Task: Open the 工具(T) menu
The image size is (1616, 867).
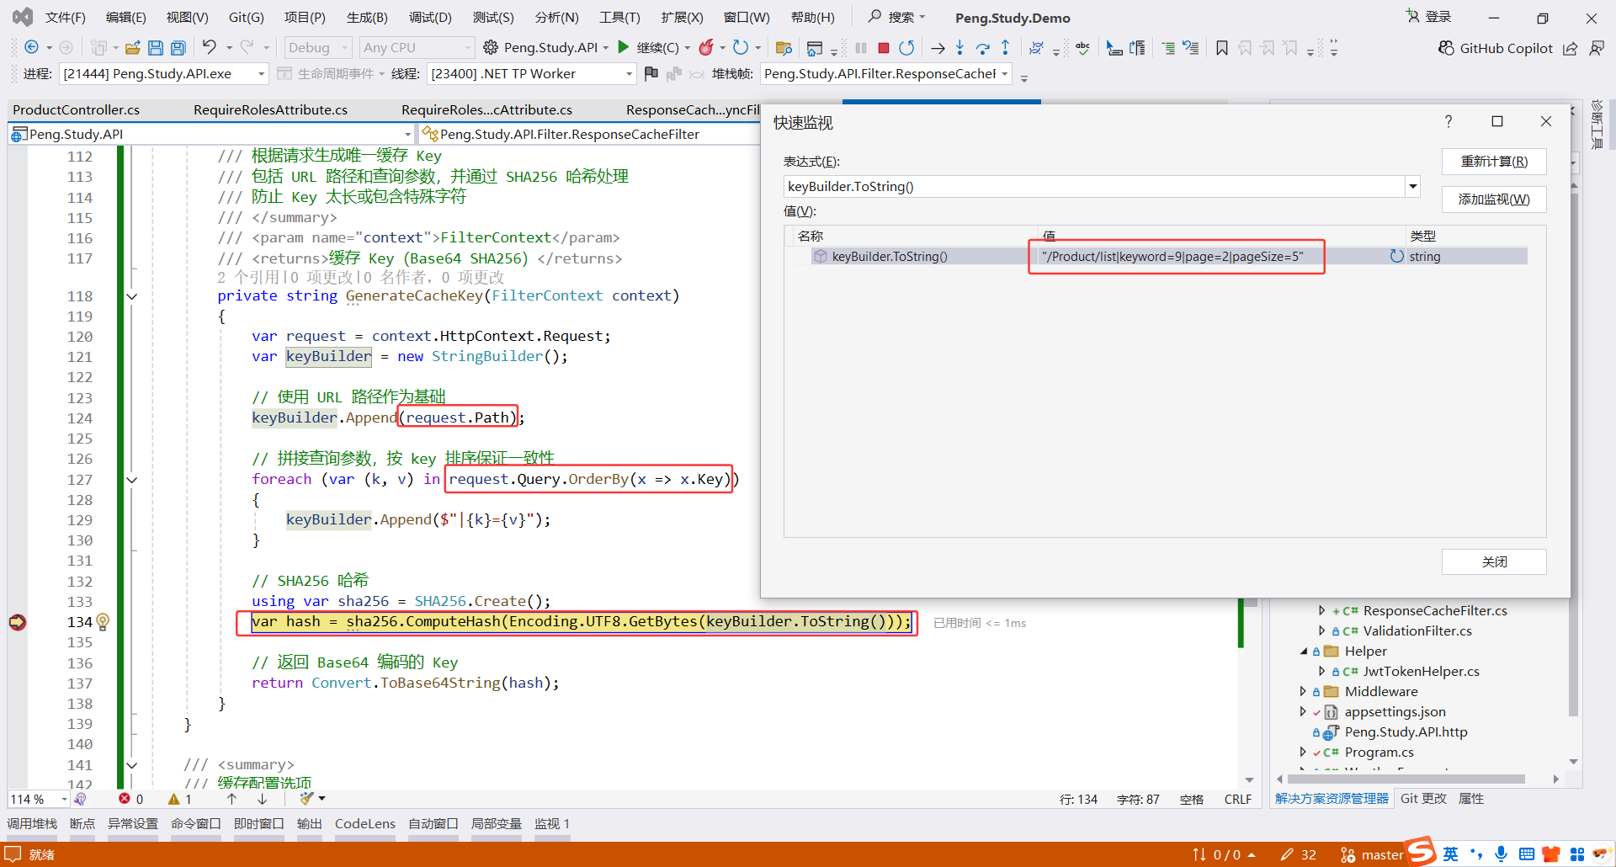Action: pos(619,18)
